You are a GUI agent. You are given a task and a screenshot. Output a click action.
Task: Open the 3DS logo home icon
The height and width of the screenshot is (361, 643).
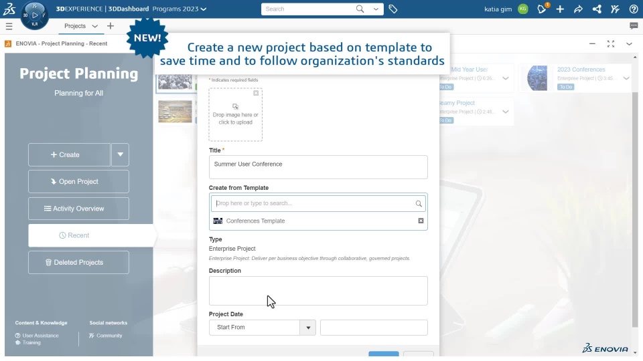tap(9, 9)
